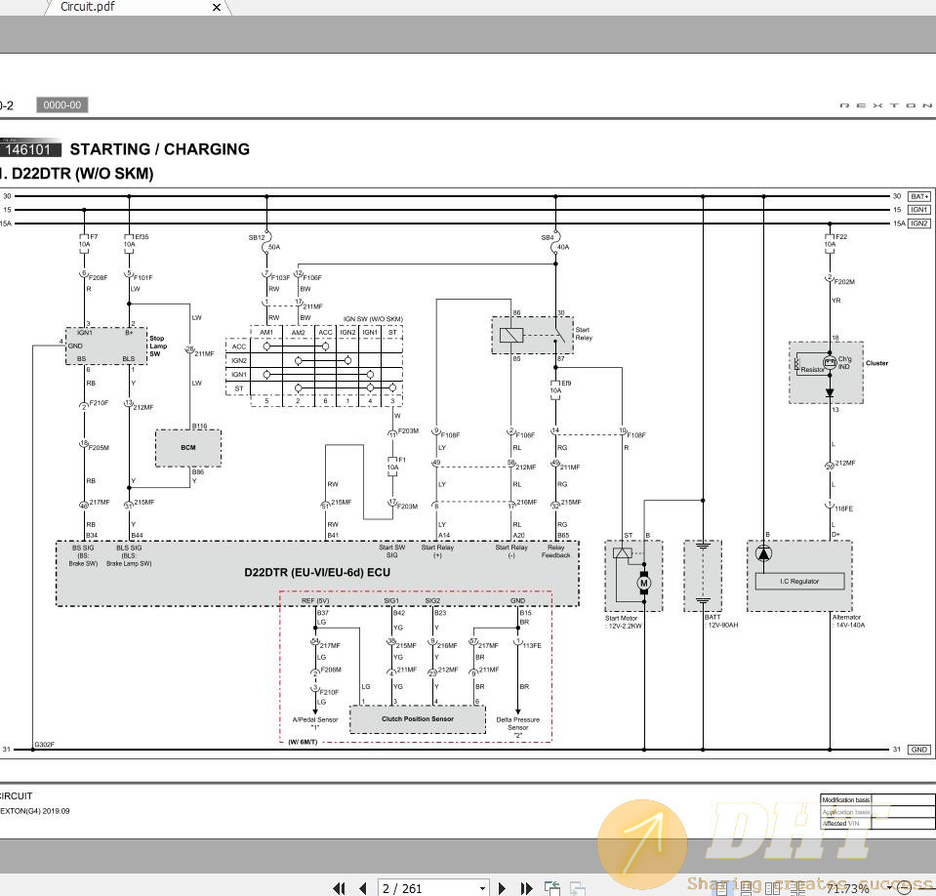The width and height of the screenshot is (936, 896).
Task: Click the IGN SW (W/O SKM) label
Action: pos(373,319)
